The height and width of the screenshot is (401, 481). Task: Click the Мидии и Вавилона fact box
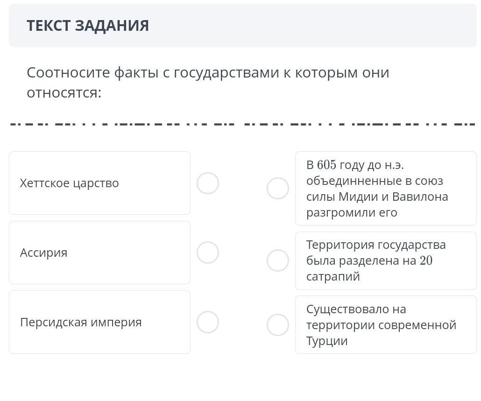coord(385,189)
